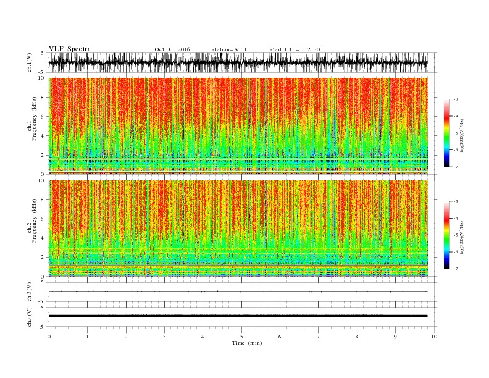The height and width of the screenshot is (378, 489).
Task: Click time axis tick label "4"
Action: [203, 337]
